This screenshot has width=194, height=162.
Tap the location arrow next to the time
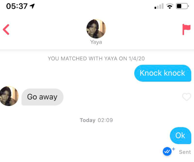tap(32, 6)
